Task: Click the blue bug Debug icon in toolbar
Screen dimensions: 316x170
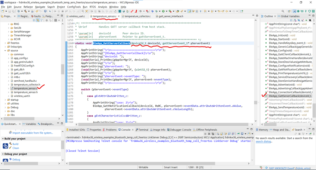Action: 152,11
